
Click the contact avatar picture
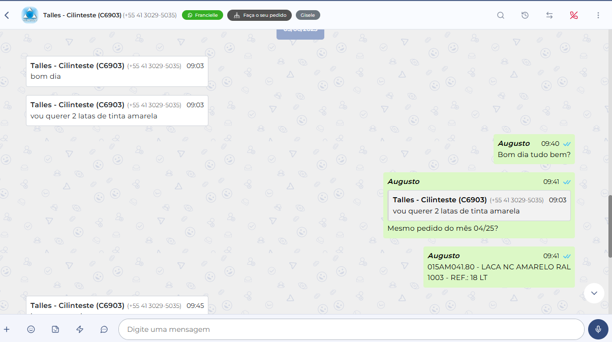(29, 15)
